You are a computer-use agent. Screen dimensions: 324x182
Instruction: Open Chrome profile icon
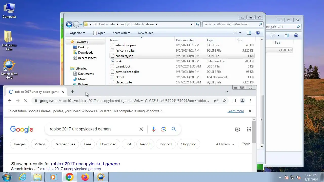pos(242,101)
